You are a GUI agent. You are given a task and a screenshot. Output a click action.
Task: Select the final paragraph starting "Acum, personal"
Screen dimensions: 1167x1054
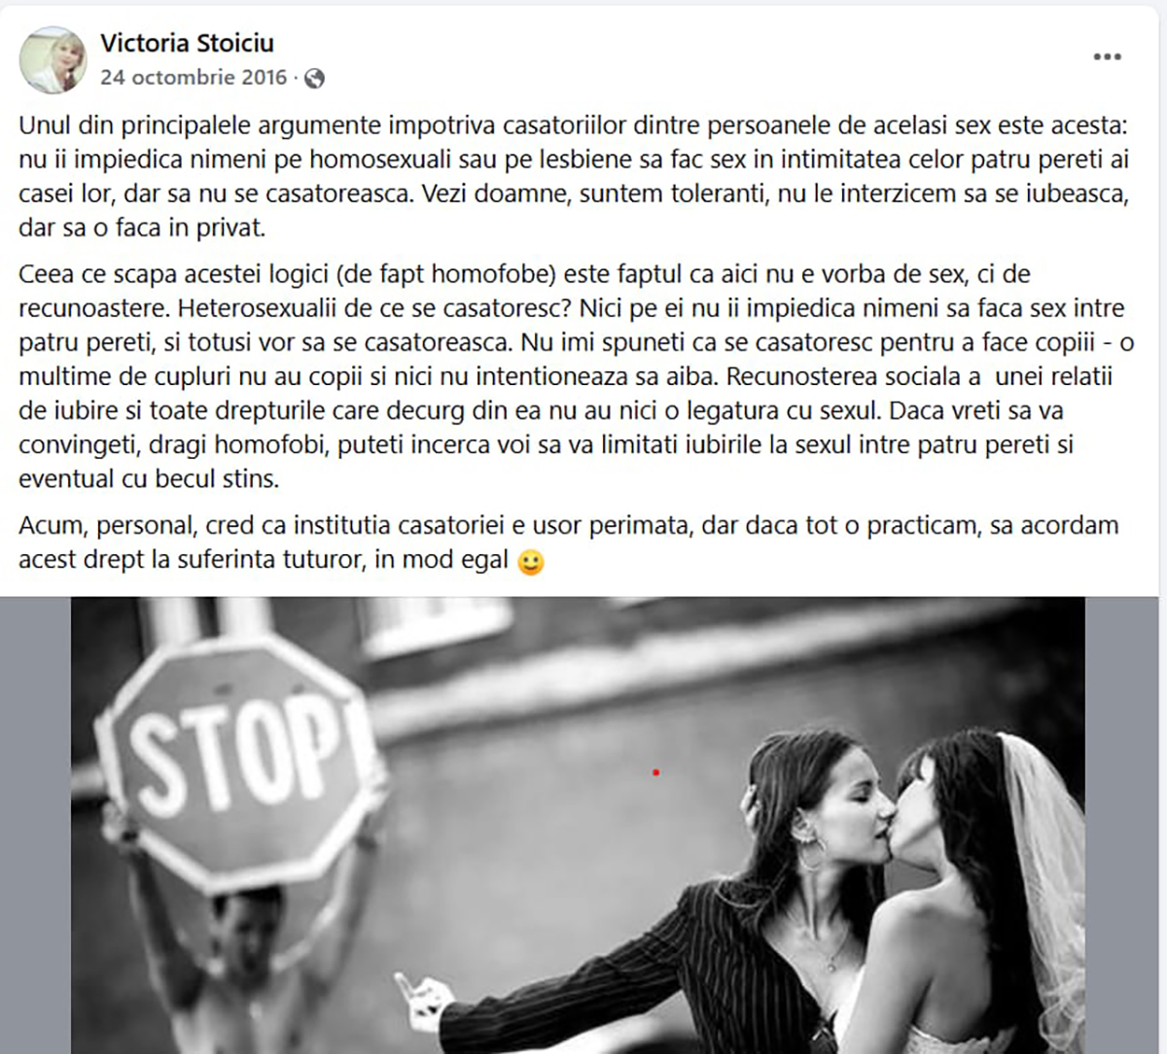[568, 543]
